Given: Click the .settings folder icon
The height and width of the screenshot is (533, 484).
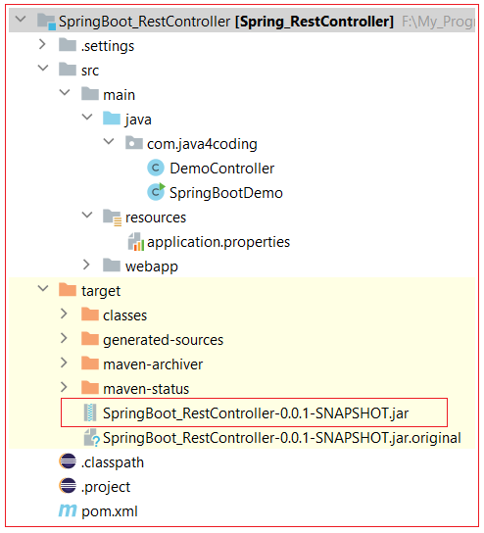Looking at the screenshot, I should tap(68, 45).
